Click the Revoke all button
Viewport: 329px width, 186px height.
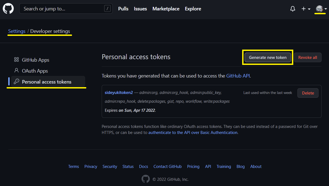pos(308,57)
